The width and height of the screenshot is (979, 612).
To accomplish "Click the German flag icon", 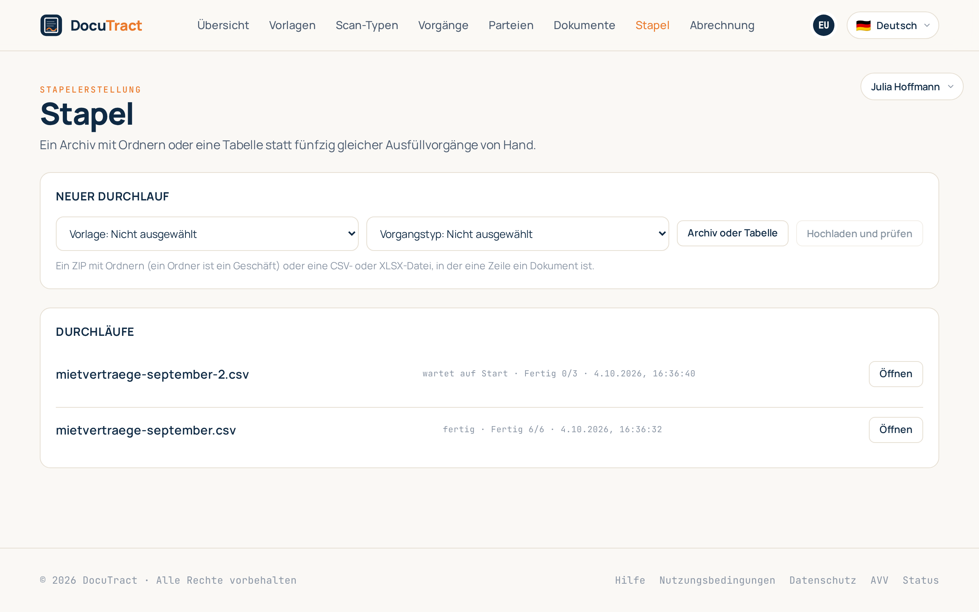I will (863, 26).
